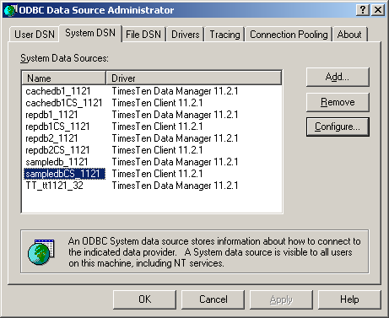
Task: Select the repdb1CS_1121 data source
Action: [57, 127]
